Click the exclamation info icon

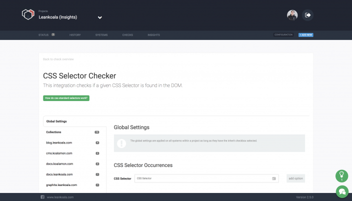click(121, 143)
